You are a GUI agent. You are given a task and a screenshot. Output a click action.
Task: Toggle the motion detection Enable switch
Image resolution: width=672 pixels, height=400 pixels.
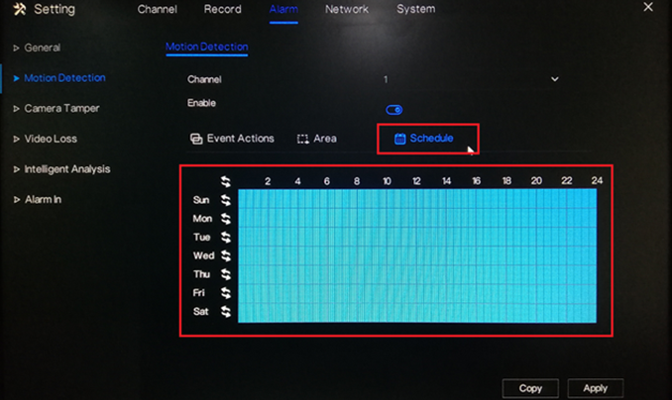(x=393, y=110)
